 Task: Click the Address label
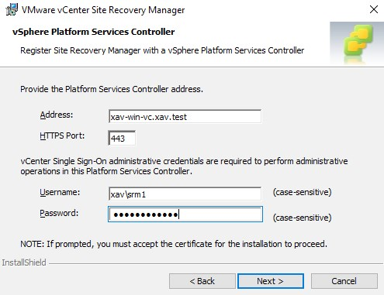(x=57, y=115)
